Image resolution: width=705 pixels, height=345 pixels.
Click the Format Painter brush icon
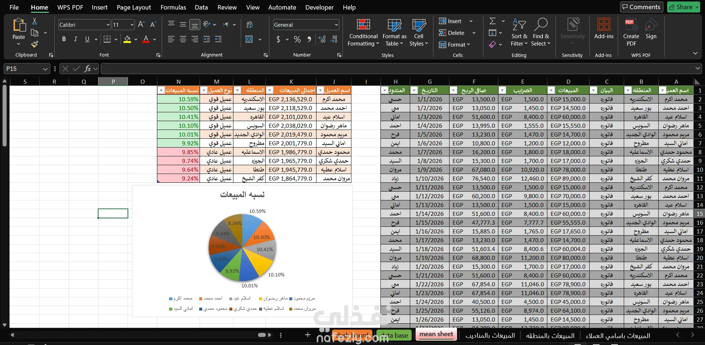[35, 44]
